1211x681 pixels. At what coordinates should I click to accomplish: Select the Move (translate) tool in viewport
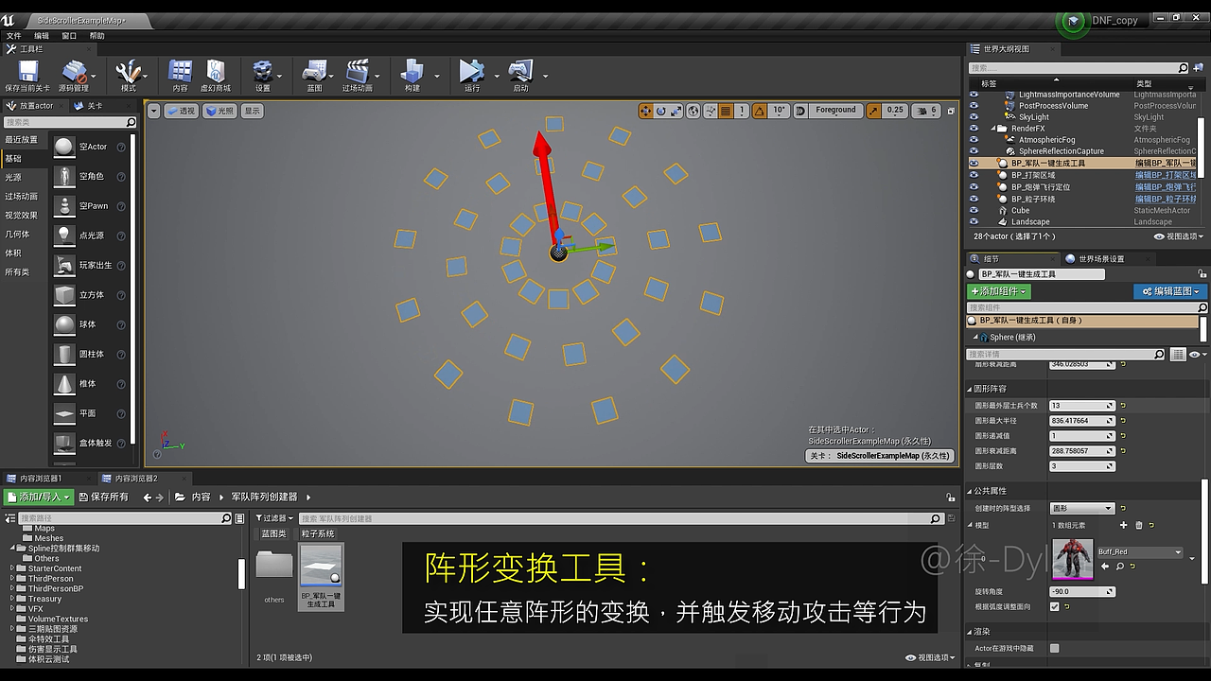click(644, 112)
